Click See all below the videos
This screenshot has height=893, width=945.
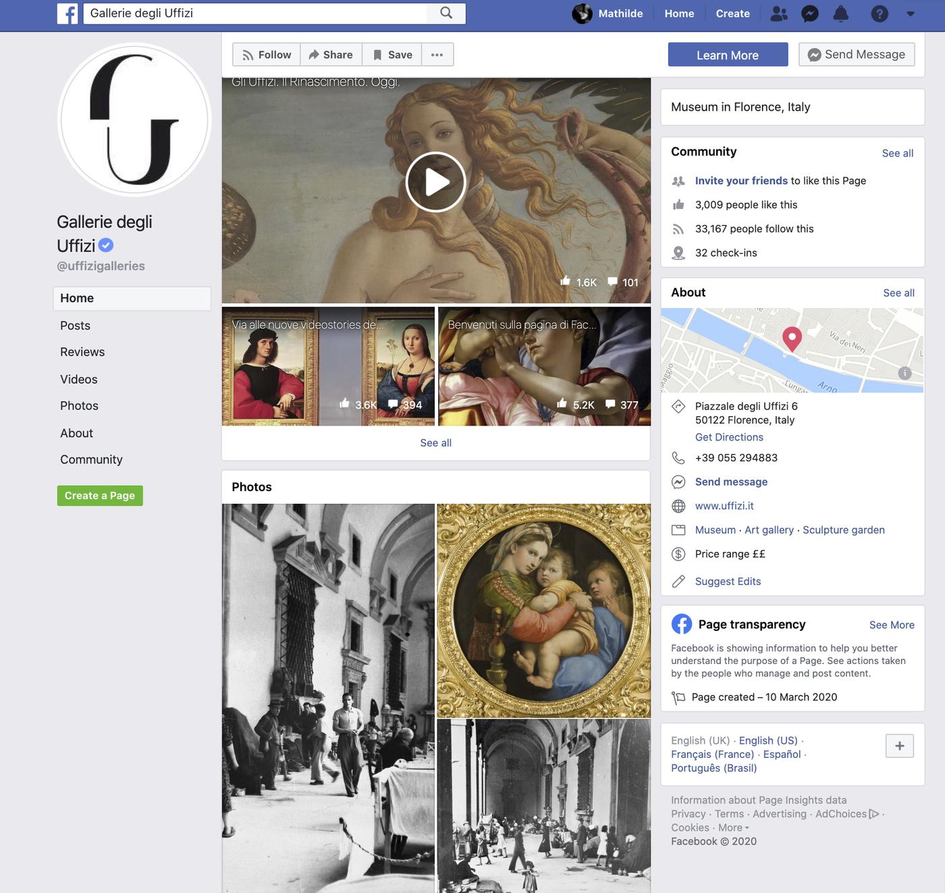436,443
